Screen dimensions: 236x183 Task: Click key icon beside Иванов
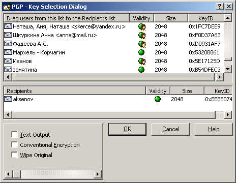click(8, 61)
